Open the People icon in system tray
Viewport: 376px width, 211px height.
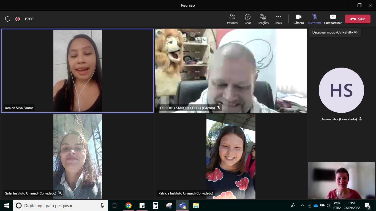click(x=293, y=206)
